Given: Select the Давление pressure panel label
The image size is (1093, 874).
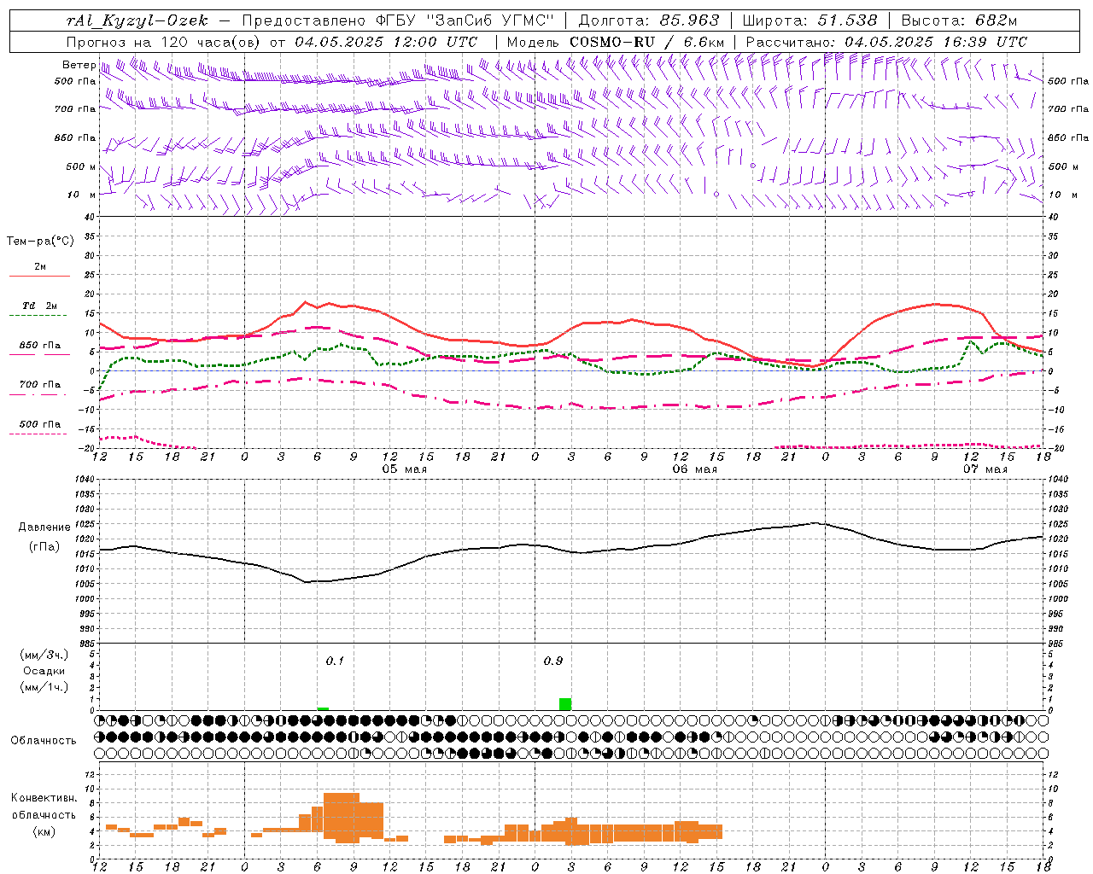Looking at the screenshot, I should [43, 527].
